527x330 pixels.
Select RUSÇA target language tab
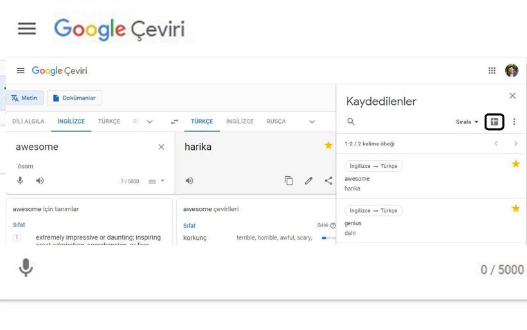tap(276, 122)
